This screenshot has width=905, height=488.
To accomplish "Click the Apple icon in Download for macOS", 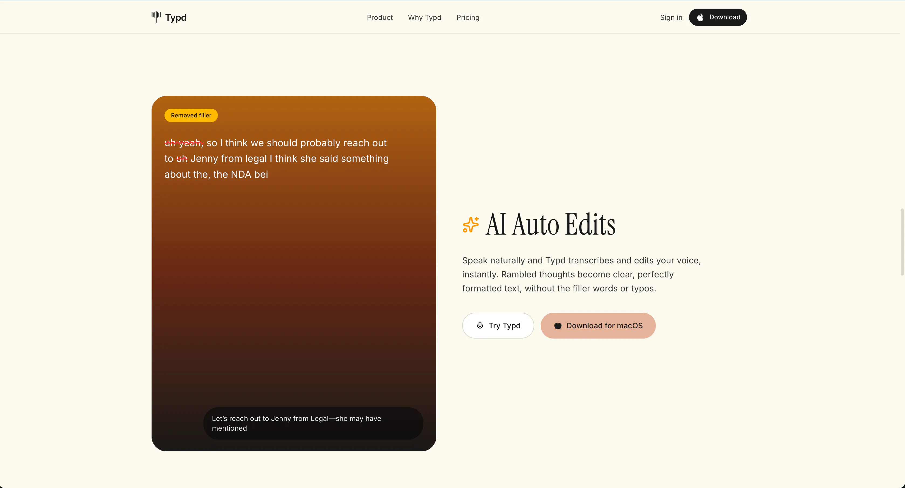I will point(558,326).
